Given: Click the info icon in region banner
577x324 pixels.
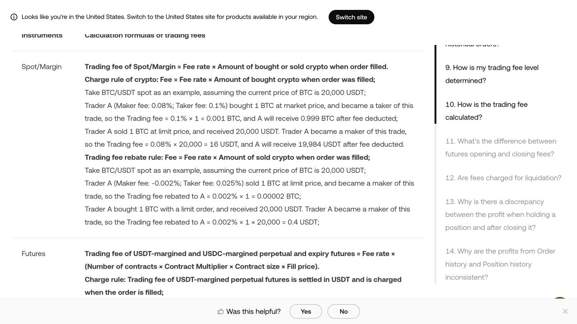Looking at the screenshot, I should [14, 17].
